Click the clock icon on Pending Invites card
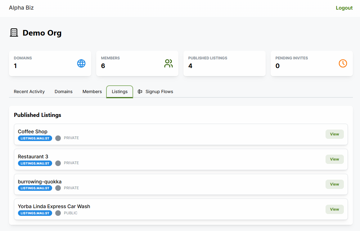The height and width of the screenshot is (231, 360). [343, 63]
